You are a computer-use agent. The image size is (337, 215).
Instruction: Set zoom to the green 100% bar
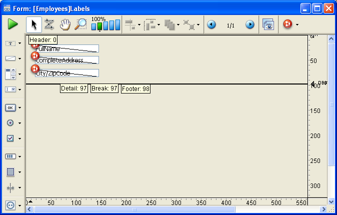[99, 26]
